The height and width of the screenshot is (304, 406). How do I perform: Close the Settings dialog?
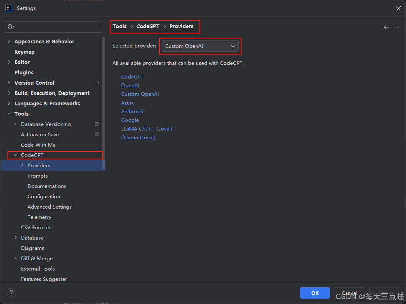[399, 8]
